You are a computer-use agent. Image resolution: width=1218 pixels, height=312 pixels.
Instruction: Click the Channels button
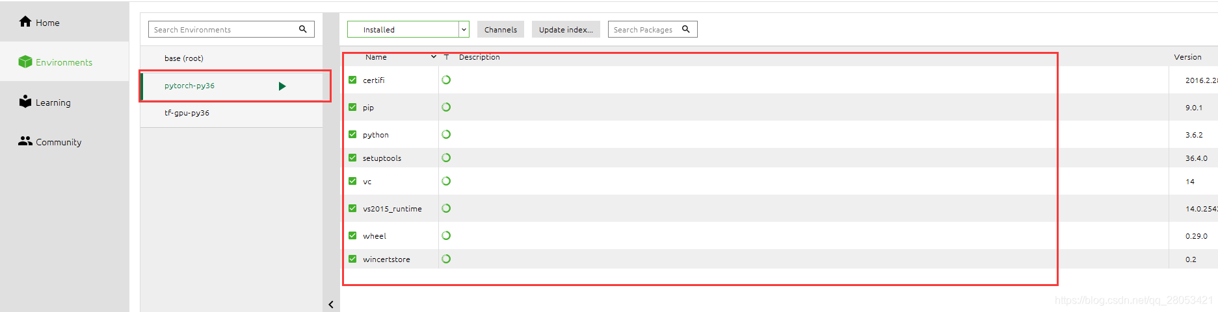point(501,29)
